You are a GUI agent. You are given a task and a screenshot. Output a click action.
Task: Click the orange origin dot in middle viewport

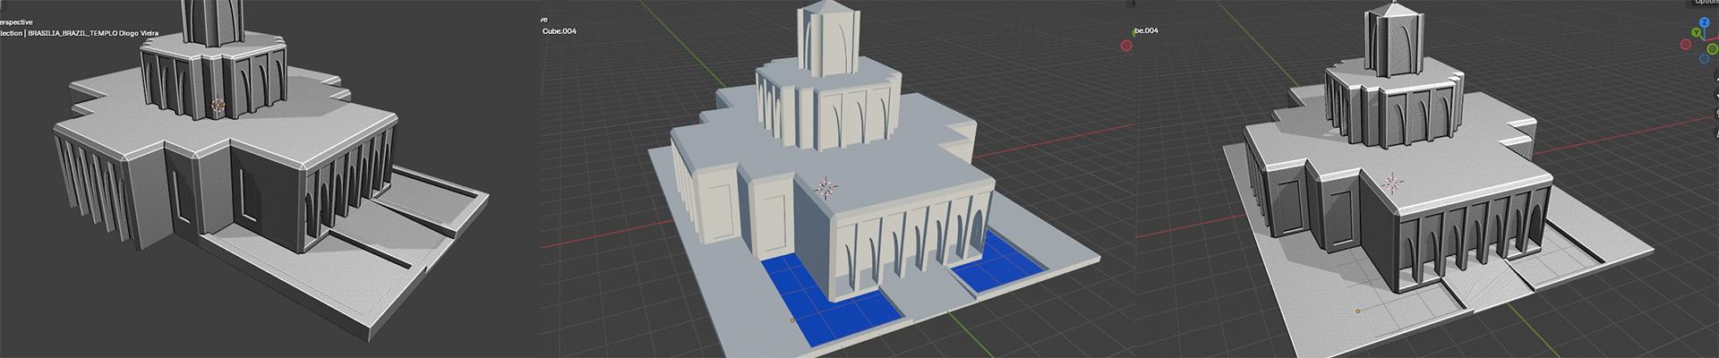791,320
